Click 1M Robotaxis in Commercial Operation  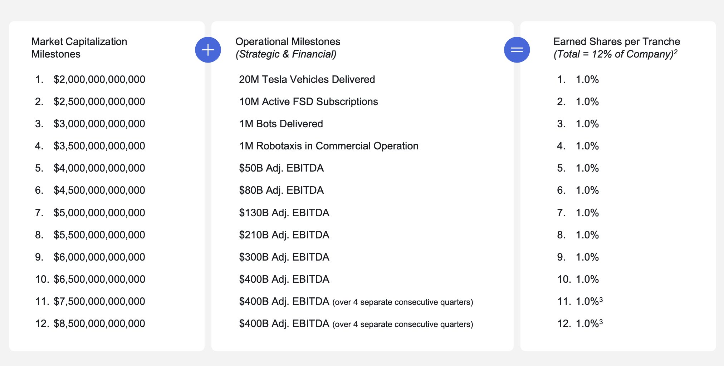(328, 146)
